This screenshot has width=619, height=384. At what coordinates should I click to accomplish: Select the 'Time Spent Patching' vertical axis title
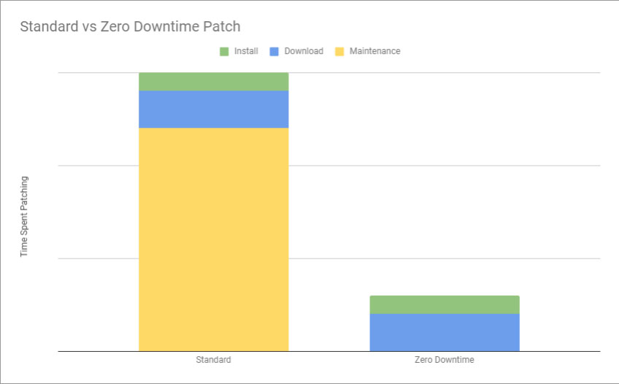pos(24,216)
